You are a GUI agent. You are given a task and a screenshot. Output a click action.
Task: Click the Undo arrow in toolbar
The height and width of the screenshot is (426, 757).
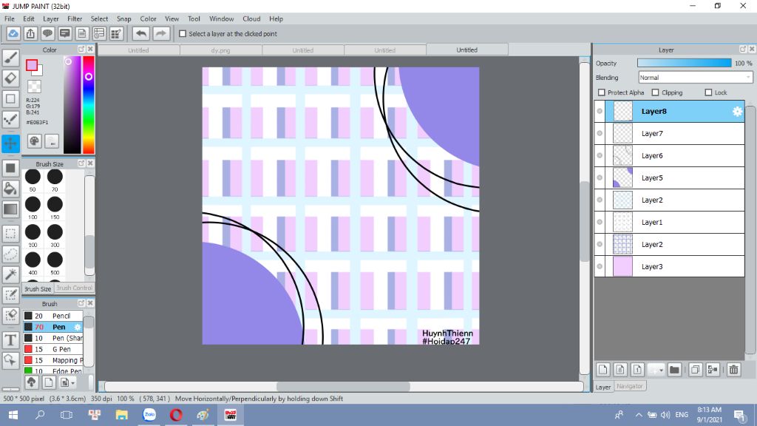click(x=141, y=34)
